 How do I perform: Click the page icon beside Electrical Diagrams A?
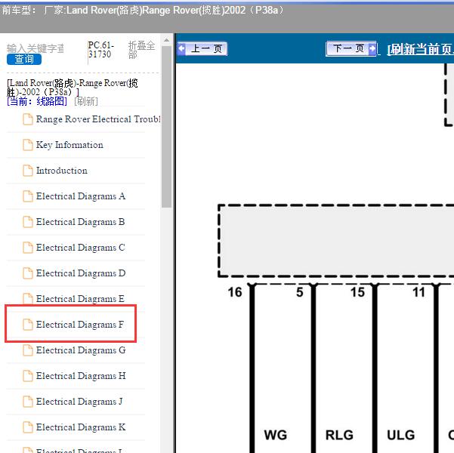(x=28, y=196)
